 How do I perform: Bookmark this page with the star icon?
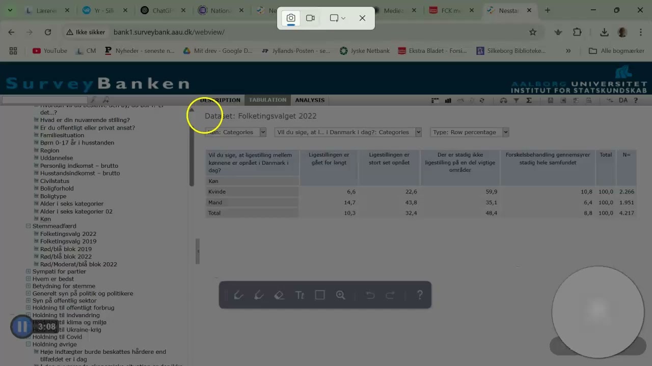click(x=533, y=32)
